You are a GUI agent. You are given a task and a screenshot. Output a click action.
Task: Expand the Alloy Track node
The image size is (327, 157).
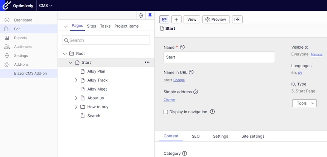pos(76,80)
